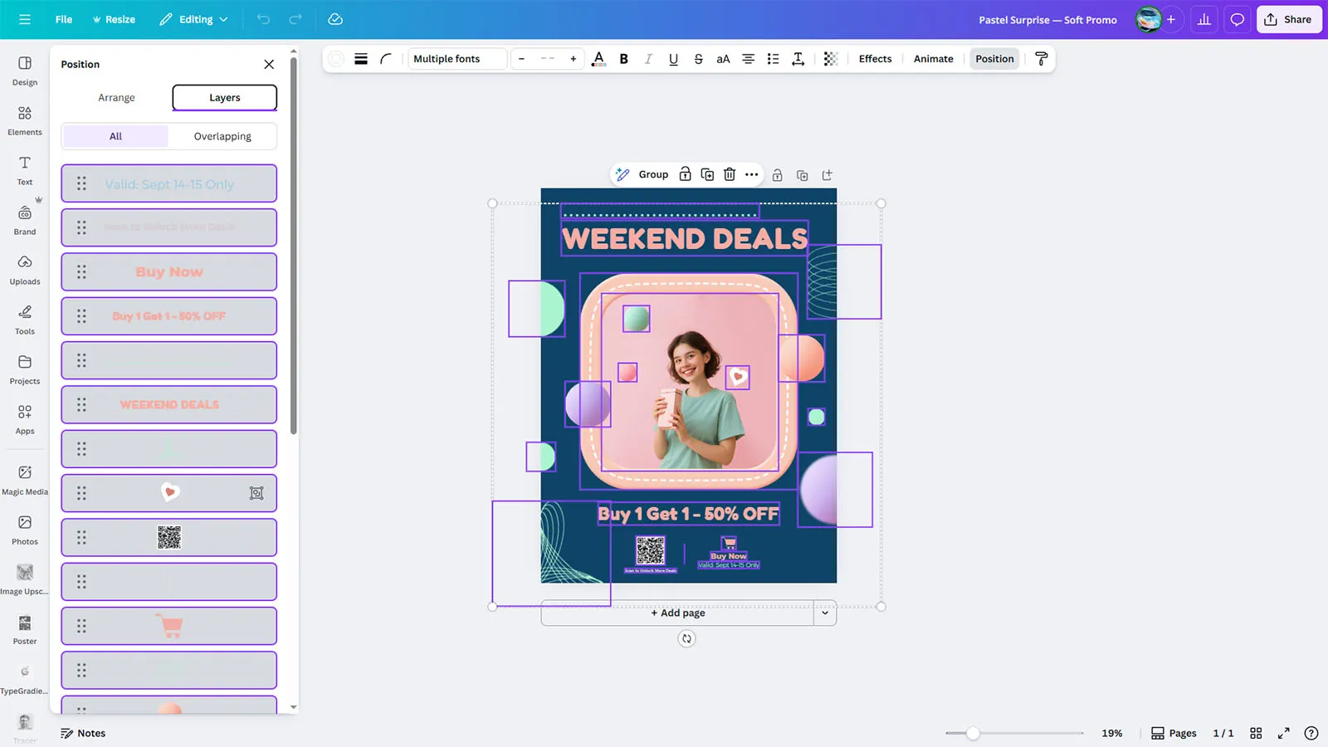1328x747 pixels.
Task: Delete selection using floating trash icon
Action: pyautogui.click(x=729, y=174)
